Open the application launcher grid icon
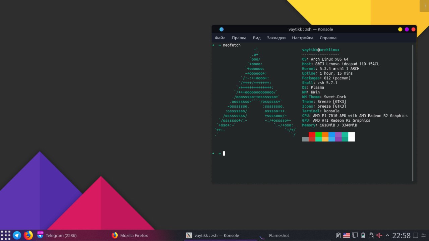This screenshot has width=429, height=241. pyautogui.click(x=6, y=235)
